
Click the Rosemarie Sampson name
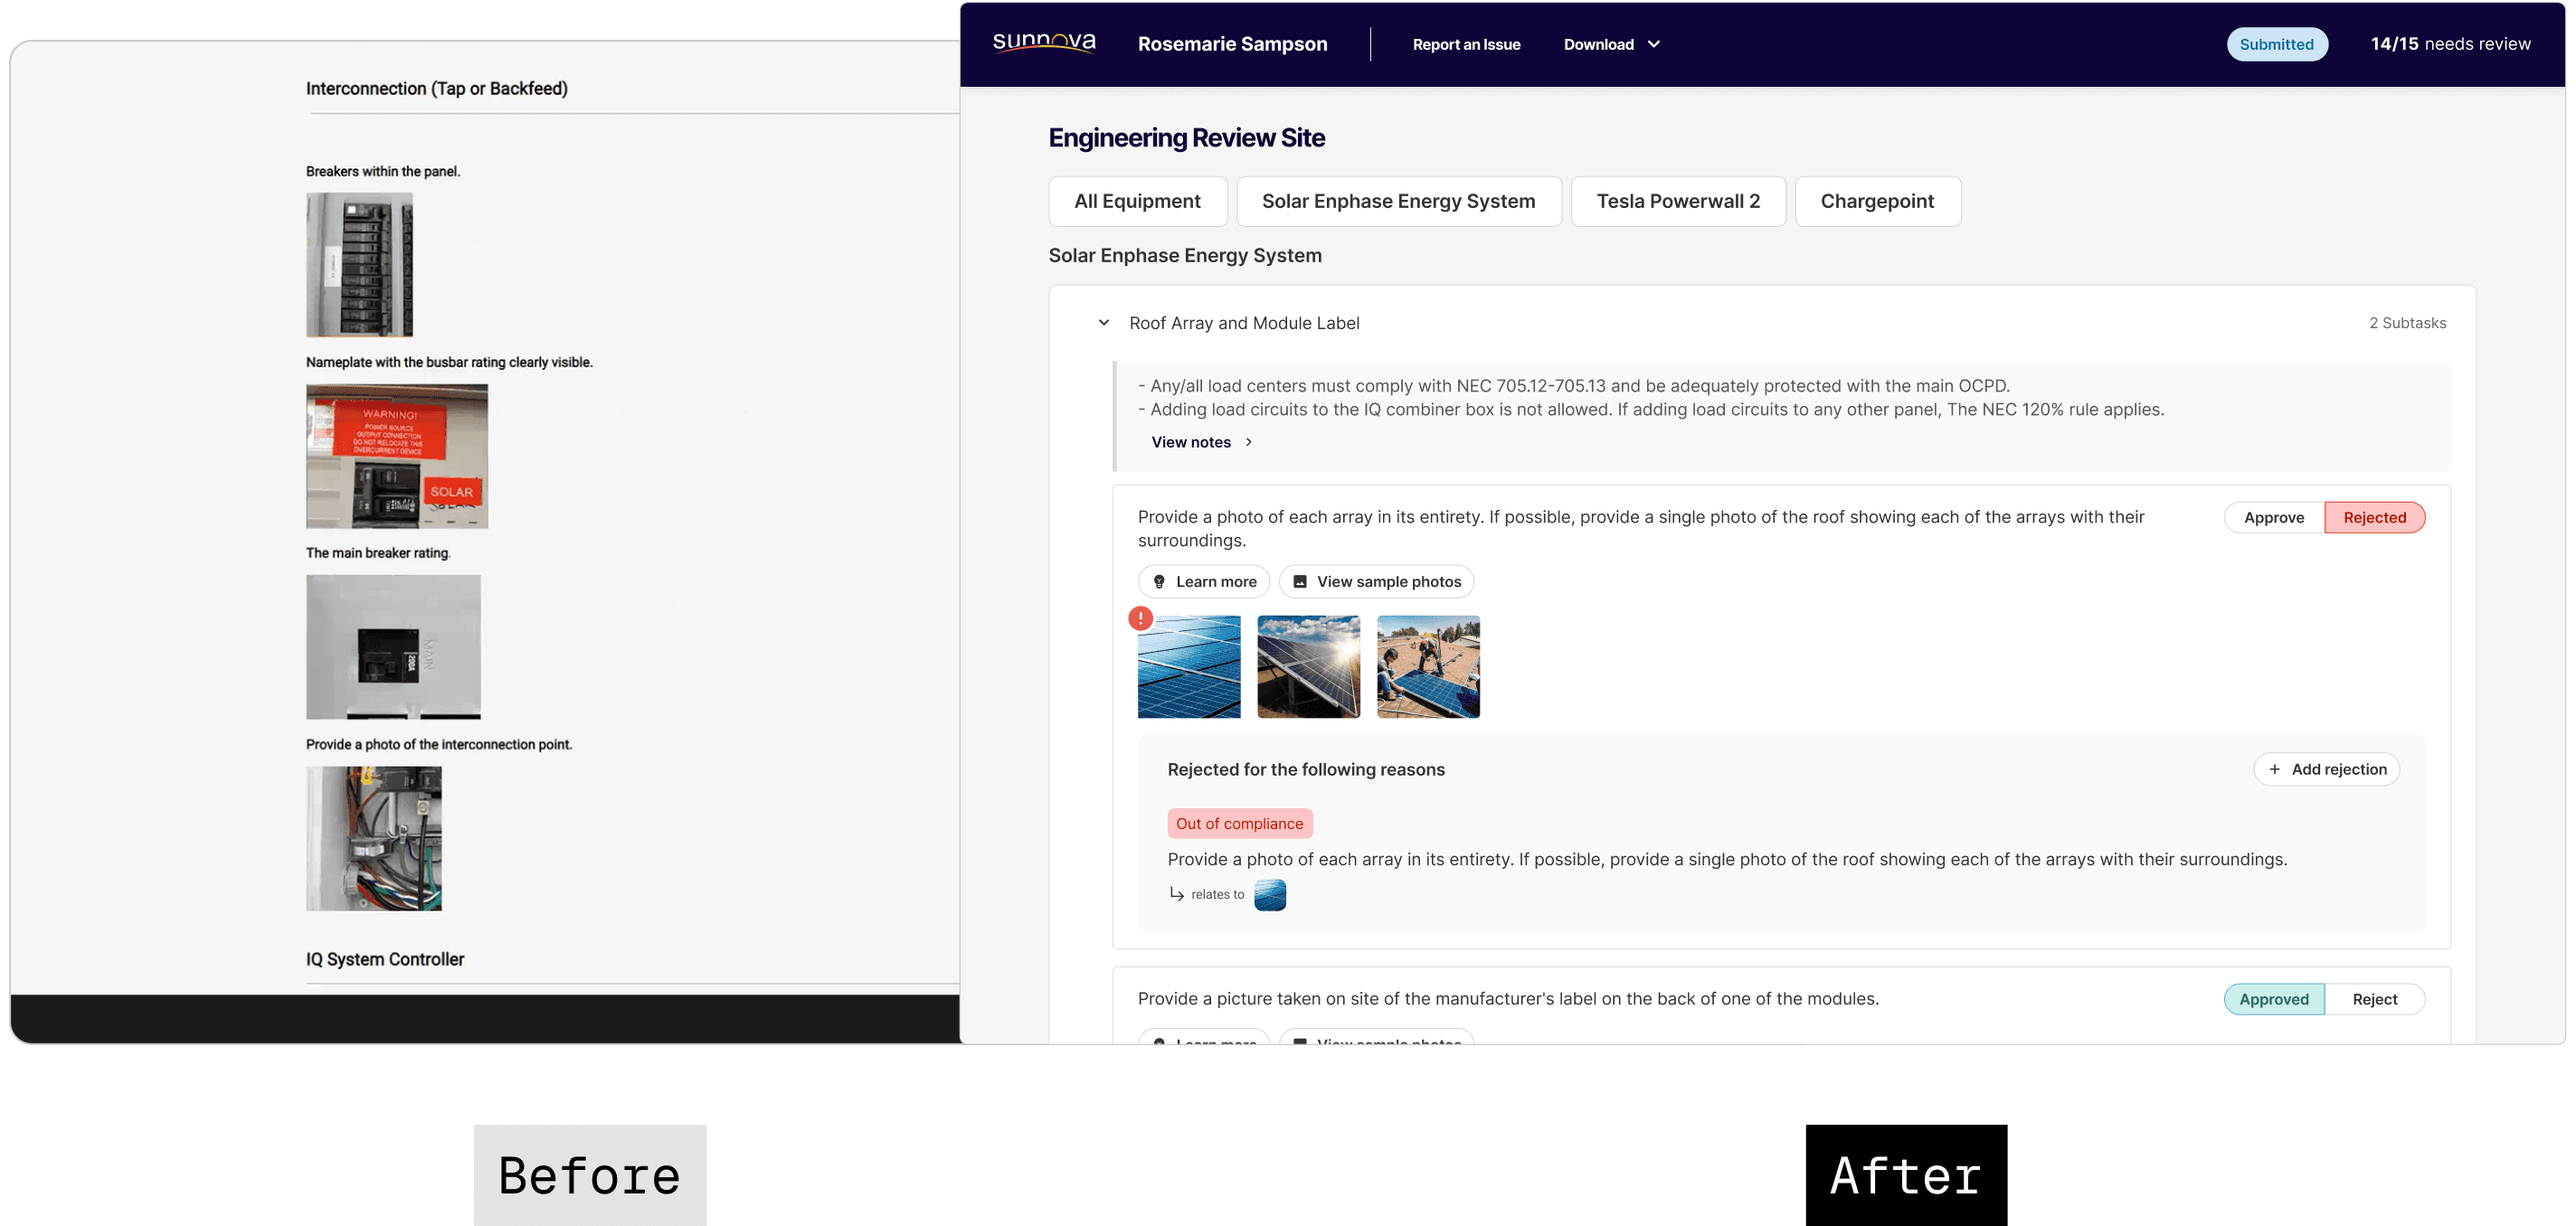tap(1233, 44)
